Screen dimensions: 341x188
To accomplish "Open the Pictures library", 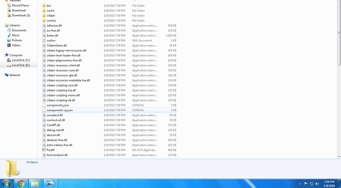I will 17,40.
